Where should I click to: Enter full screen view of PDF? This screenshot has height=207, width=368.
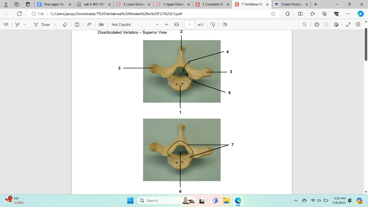click(348, 25)
